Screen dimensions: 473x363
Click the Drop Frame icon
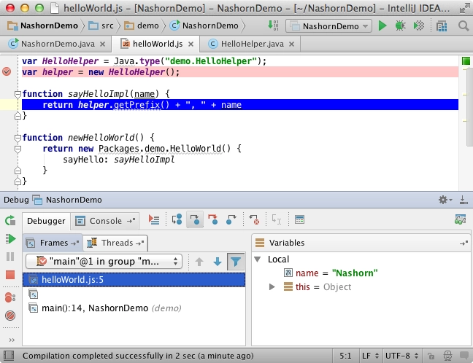(x=254, y=219)
